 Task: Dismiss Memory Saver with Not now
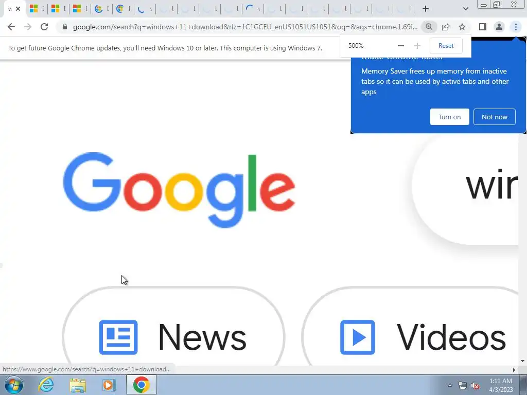click(495, 117)
